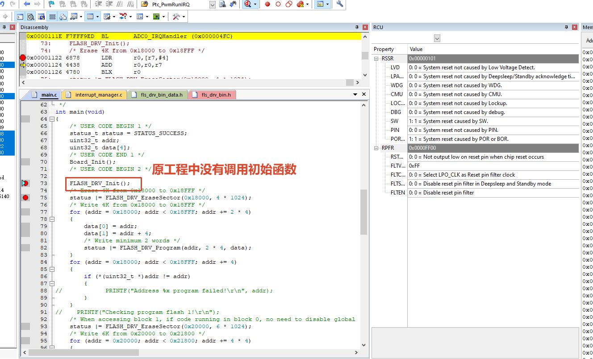593x359 pixels.
Task: Open the Toolbox button
Action: 176,17
